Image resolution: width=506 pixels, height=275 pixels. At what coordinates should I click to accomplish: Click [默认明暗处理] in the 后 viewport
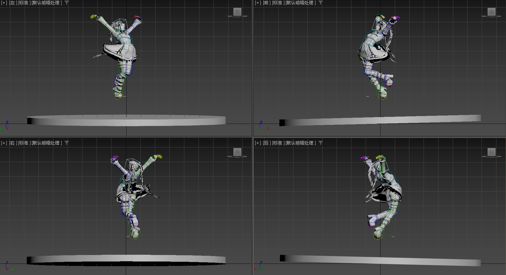[x=301, y=143]
